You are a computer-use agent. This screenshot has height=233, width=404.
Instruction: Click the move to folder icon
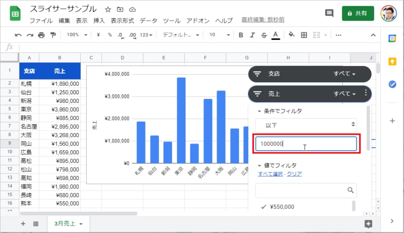pyautogui.click(x=120, y=10)
